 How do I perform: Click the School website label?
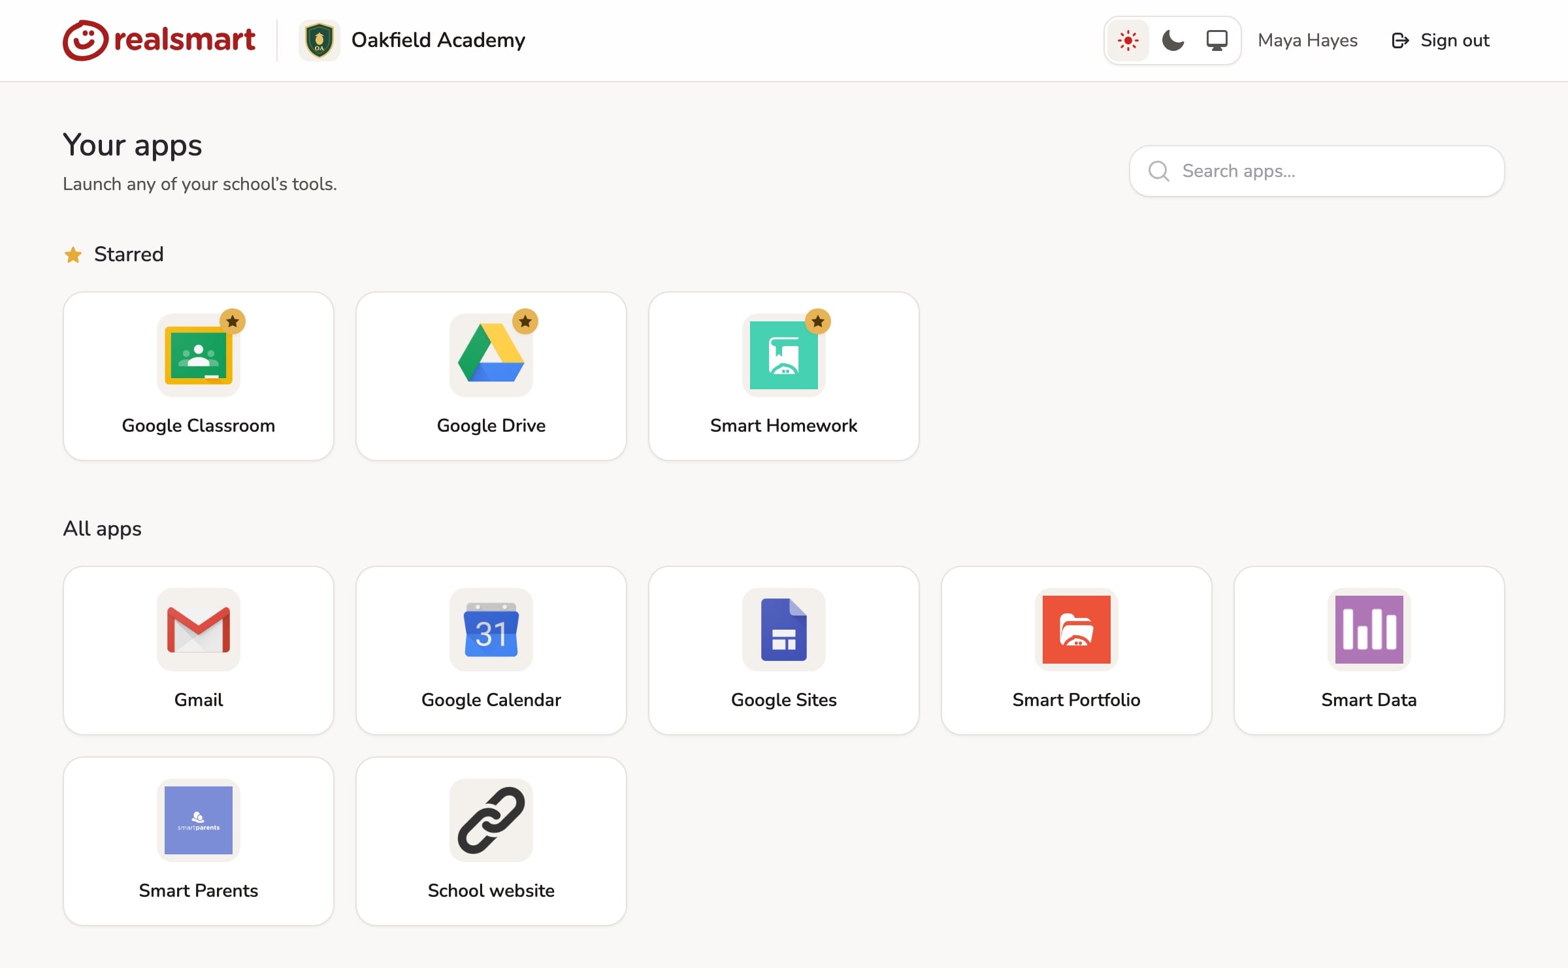(491, 891)
